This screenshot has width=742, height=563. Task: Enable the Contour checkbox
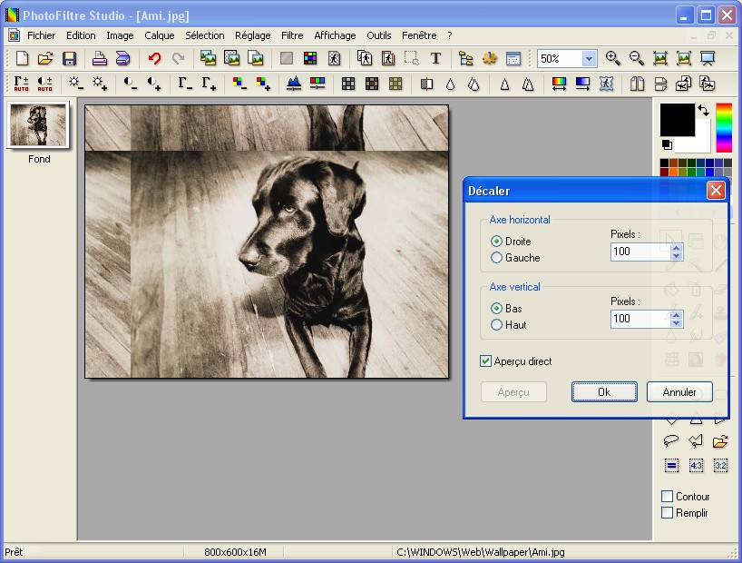pyautogui.click(x=668, y=497)
